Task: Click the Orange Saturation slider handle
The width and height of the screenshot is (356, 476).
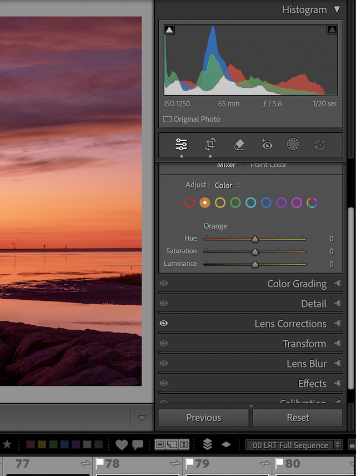Action: coord(255,252)
